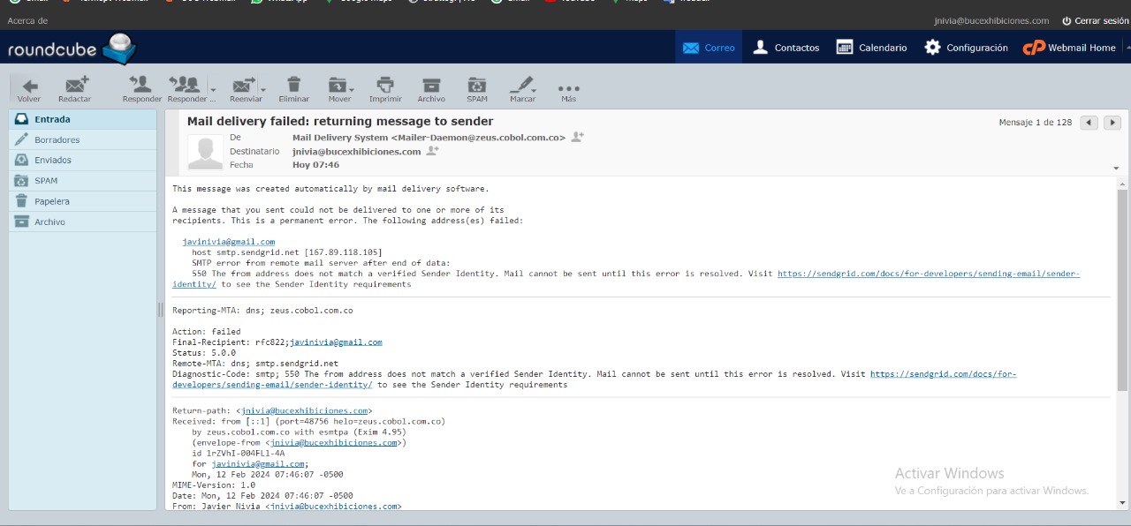The image size is (1131, 526).
Task: Delete the message with Eliminar
Action: [x=293, y=86]
